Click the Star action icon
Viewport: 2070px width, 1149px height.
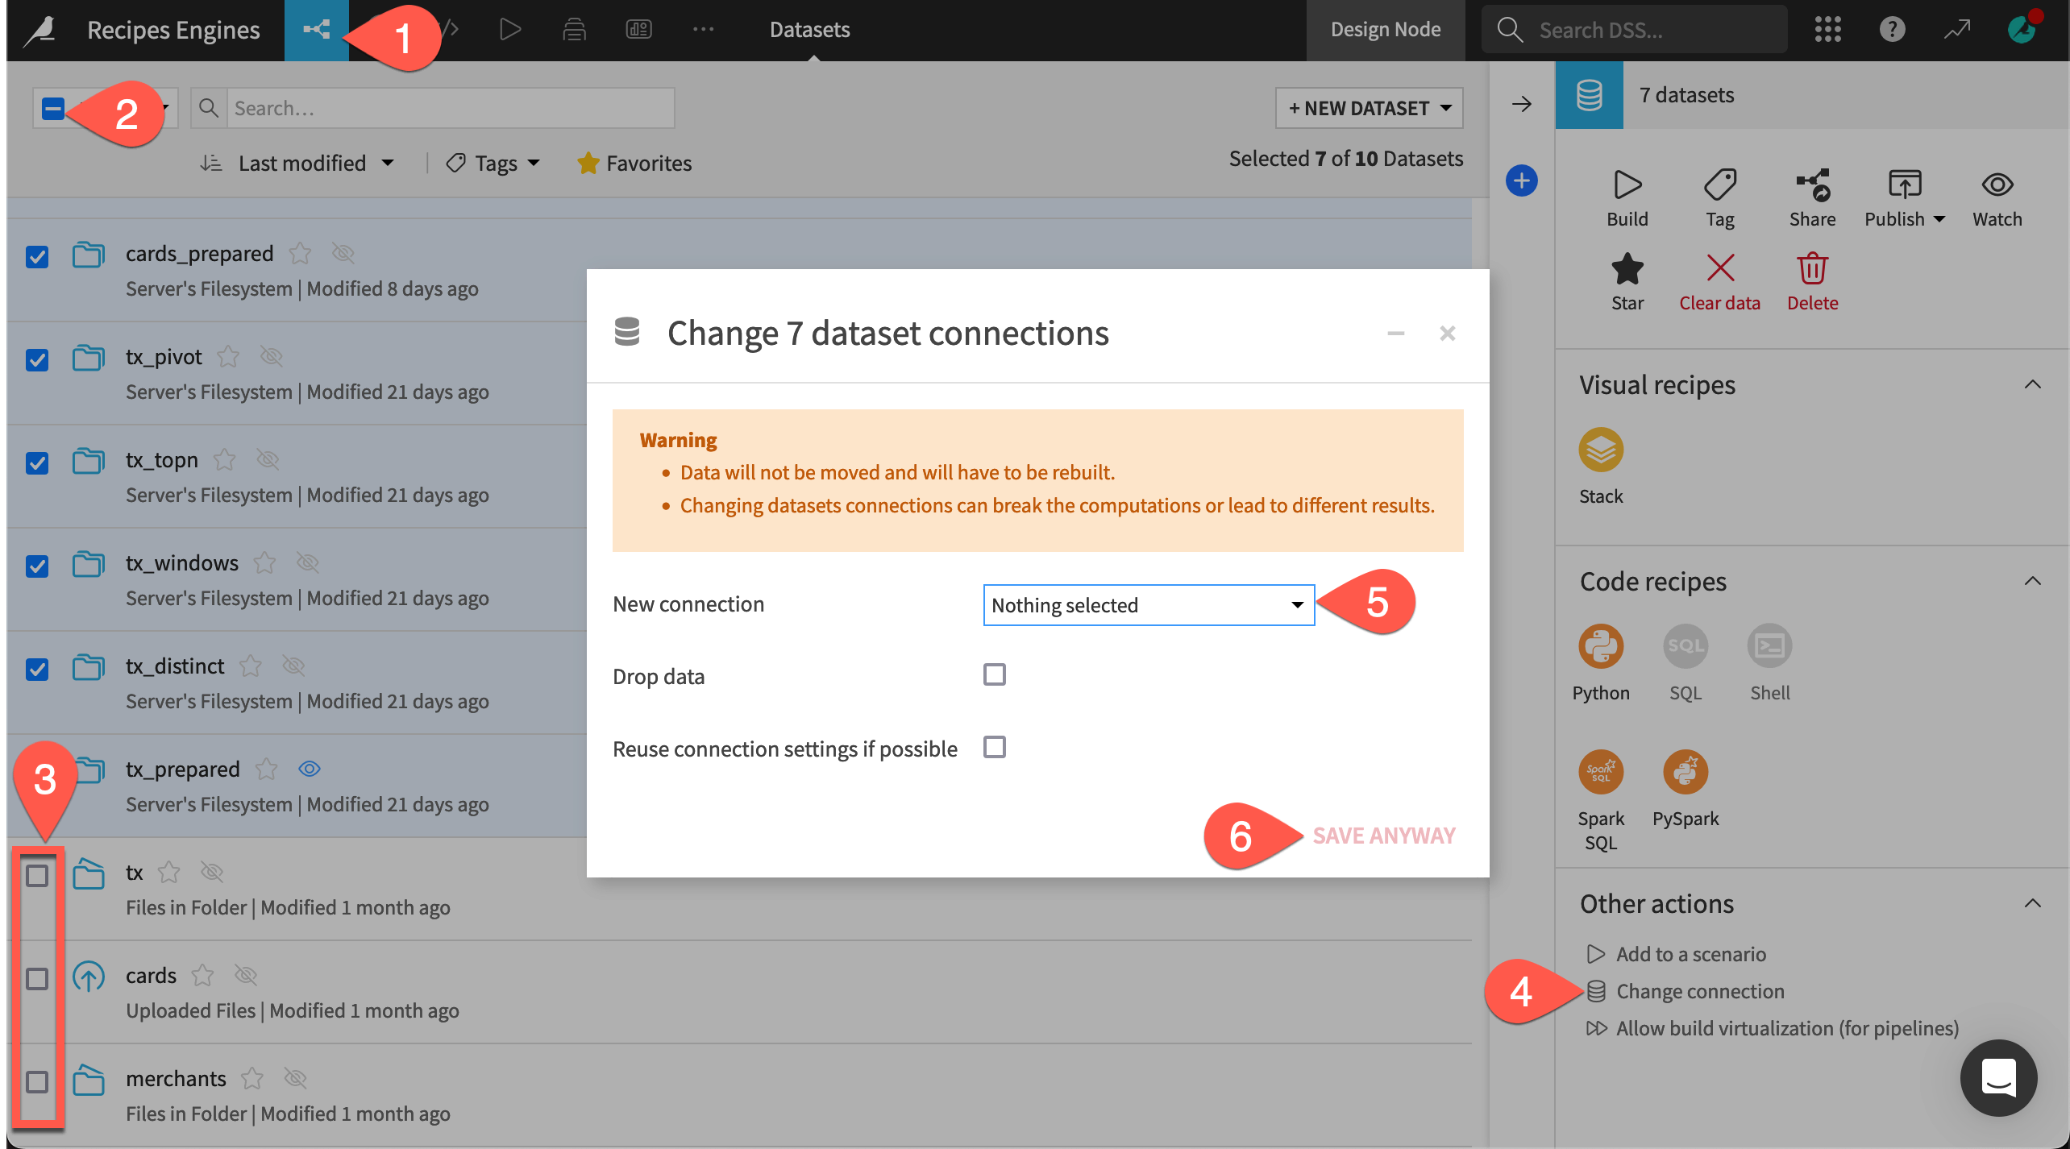tap(1627, 269)
